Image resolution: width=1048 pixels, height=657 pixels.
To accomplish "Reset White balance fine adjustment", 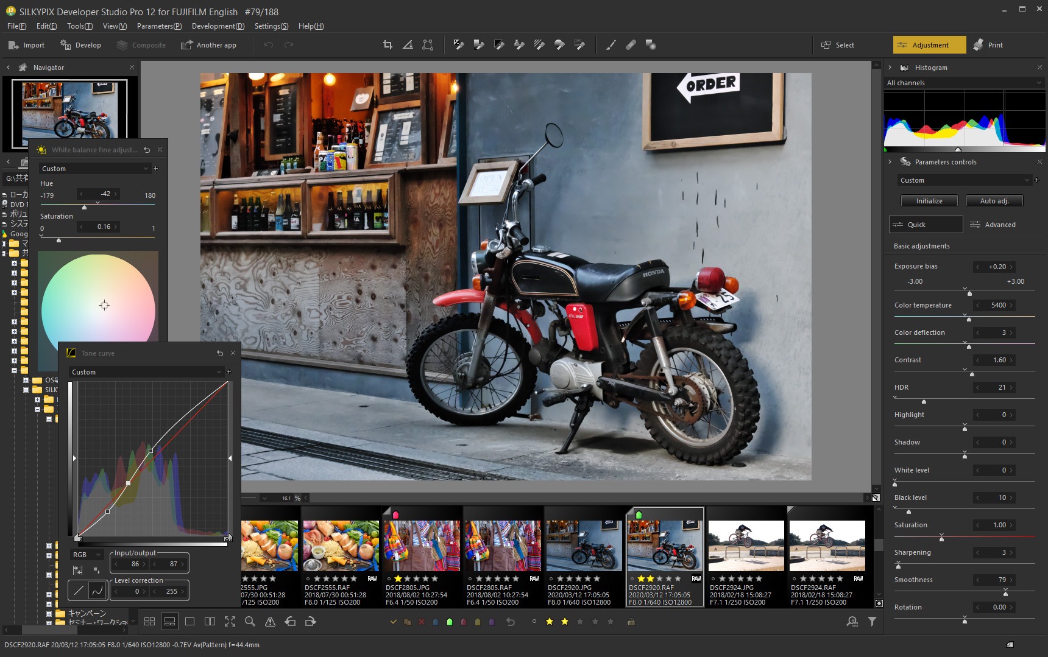I will point(147,150).
